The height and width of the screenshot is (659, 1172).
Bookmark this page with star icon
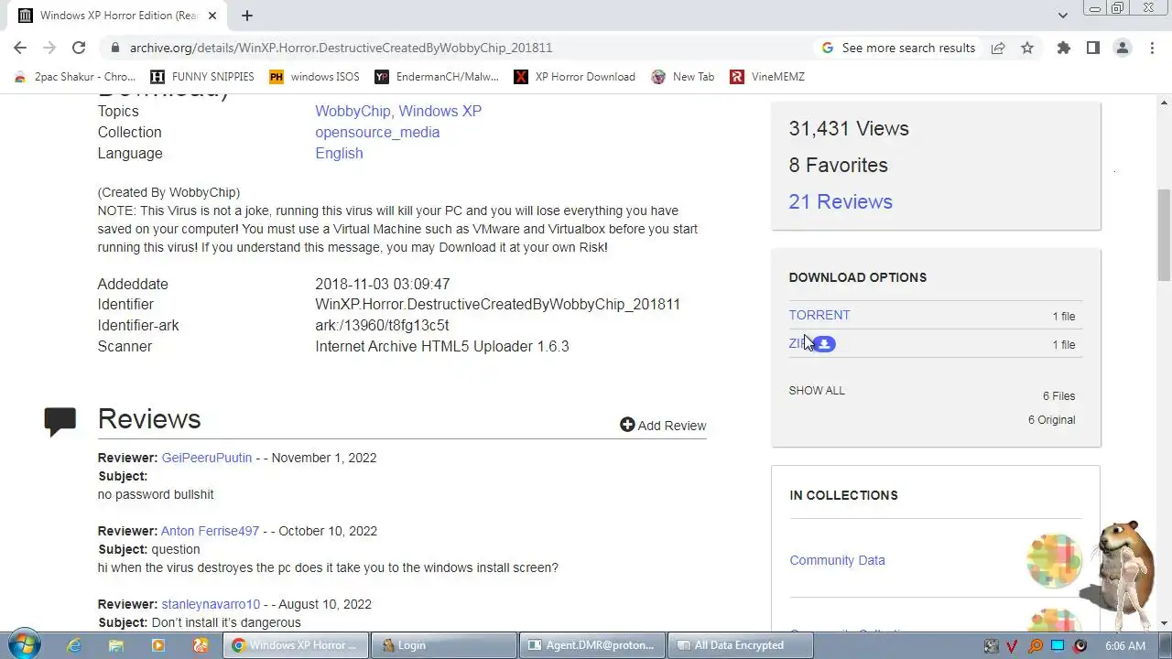tap(1027, 48)
